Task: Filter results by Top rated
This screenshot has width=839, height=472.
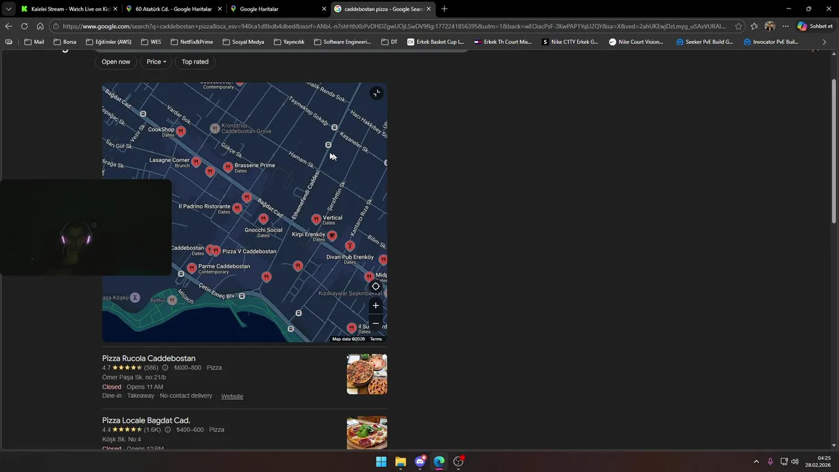Action: pos(195,62)
